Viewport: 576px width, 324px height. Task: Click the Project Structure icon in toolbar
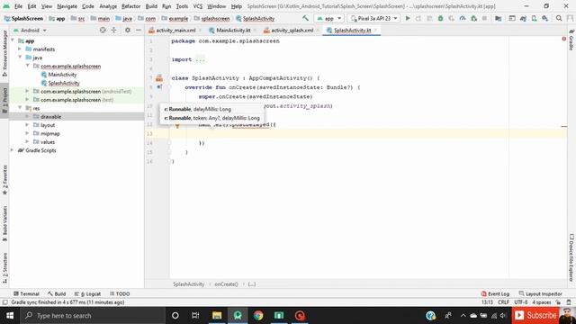[498, 18]
